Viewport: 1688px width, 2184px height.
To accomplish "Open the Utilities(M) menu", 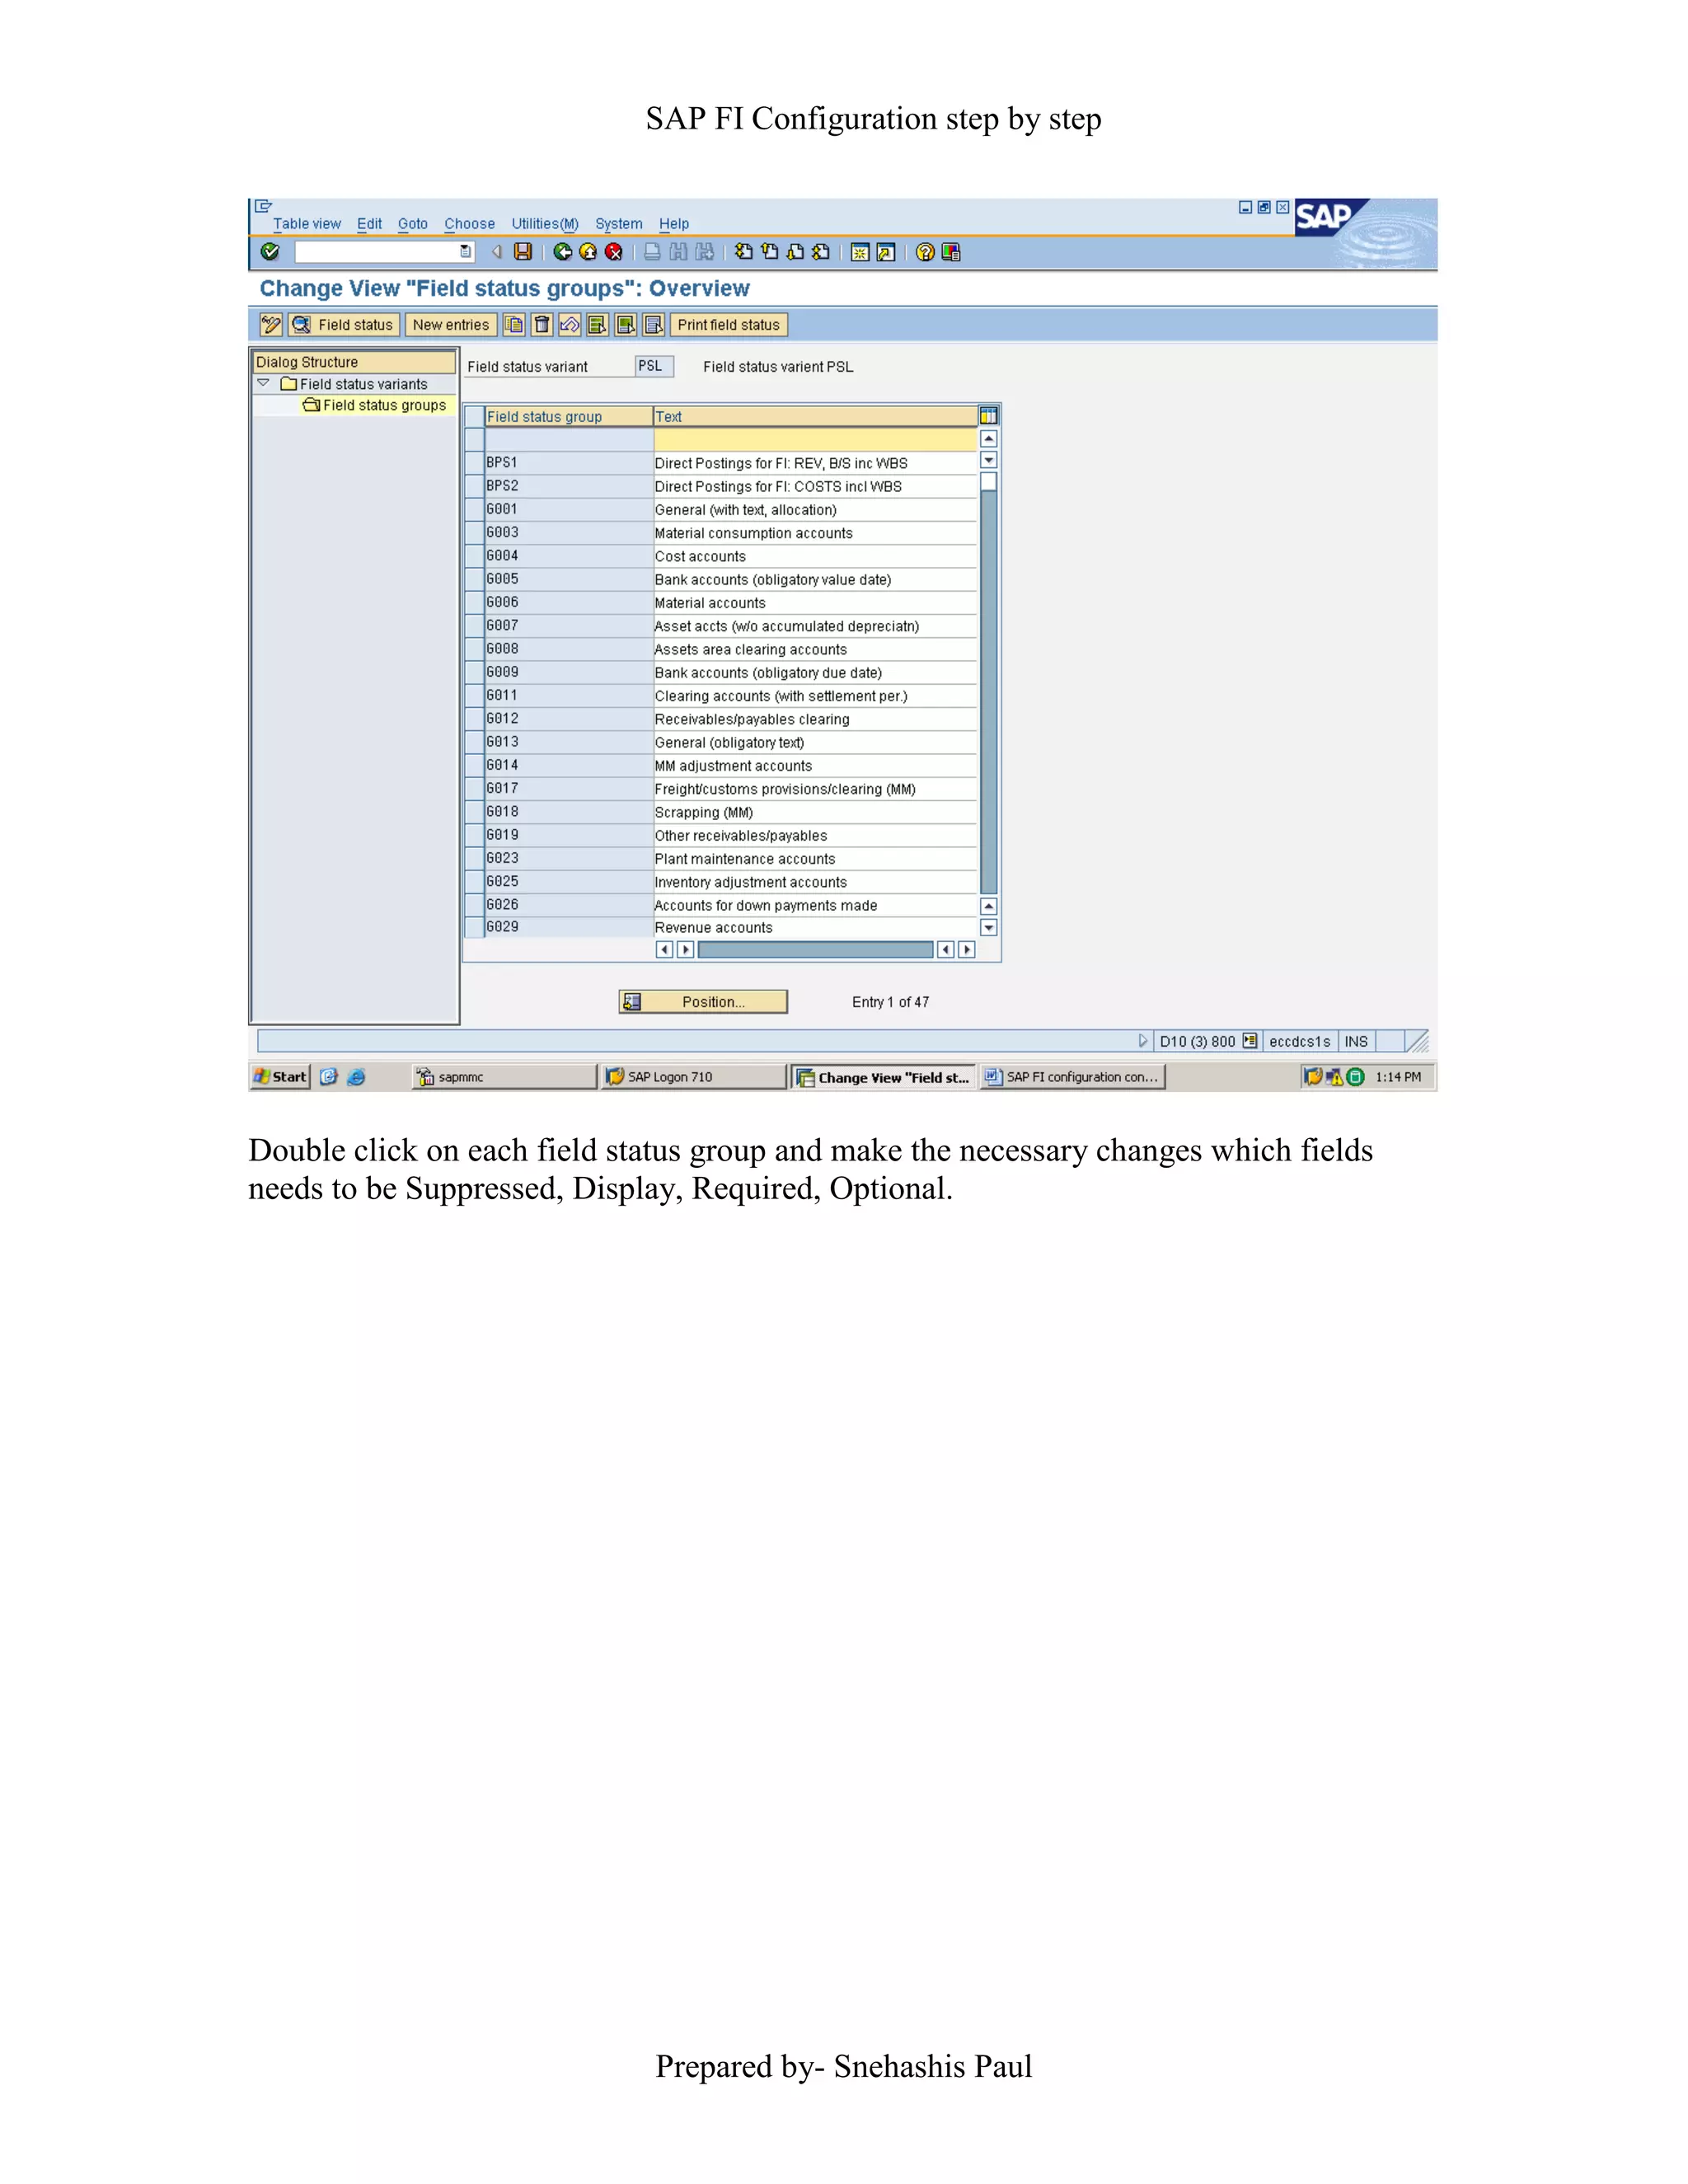I will pos(545,224).
